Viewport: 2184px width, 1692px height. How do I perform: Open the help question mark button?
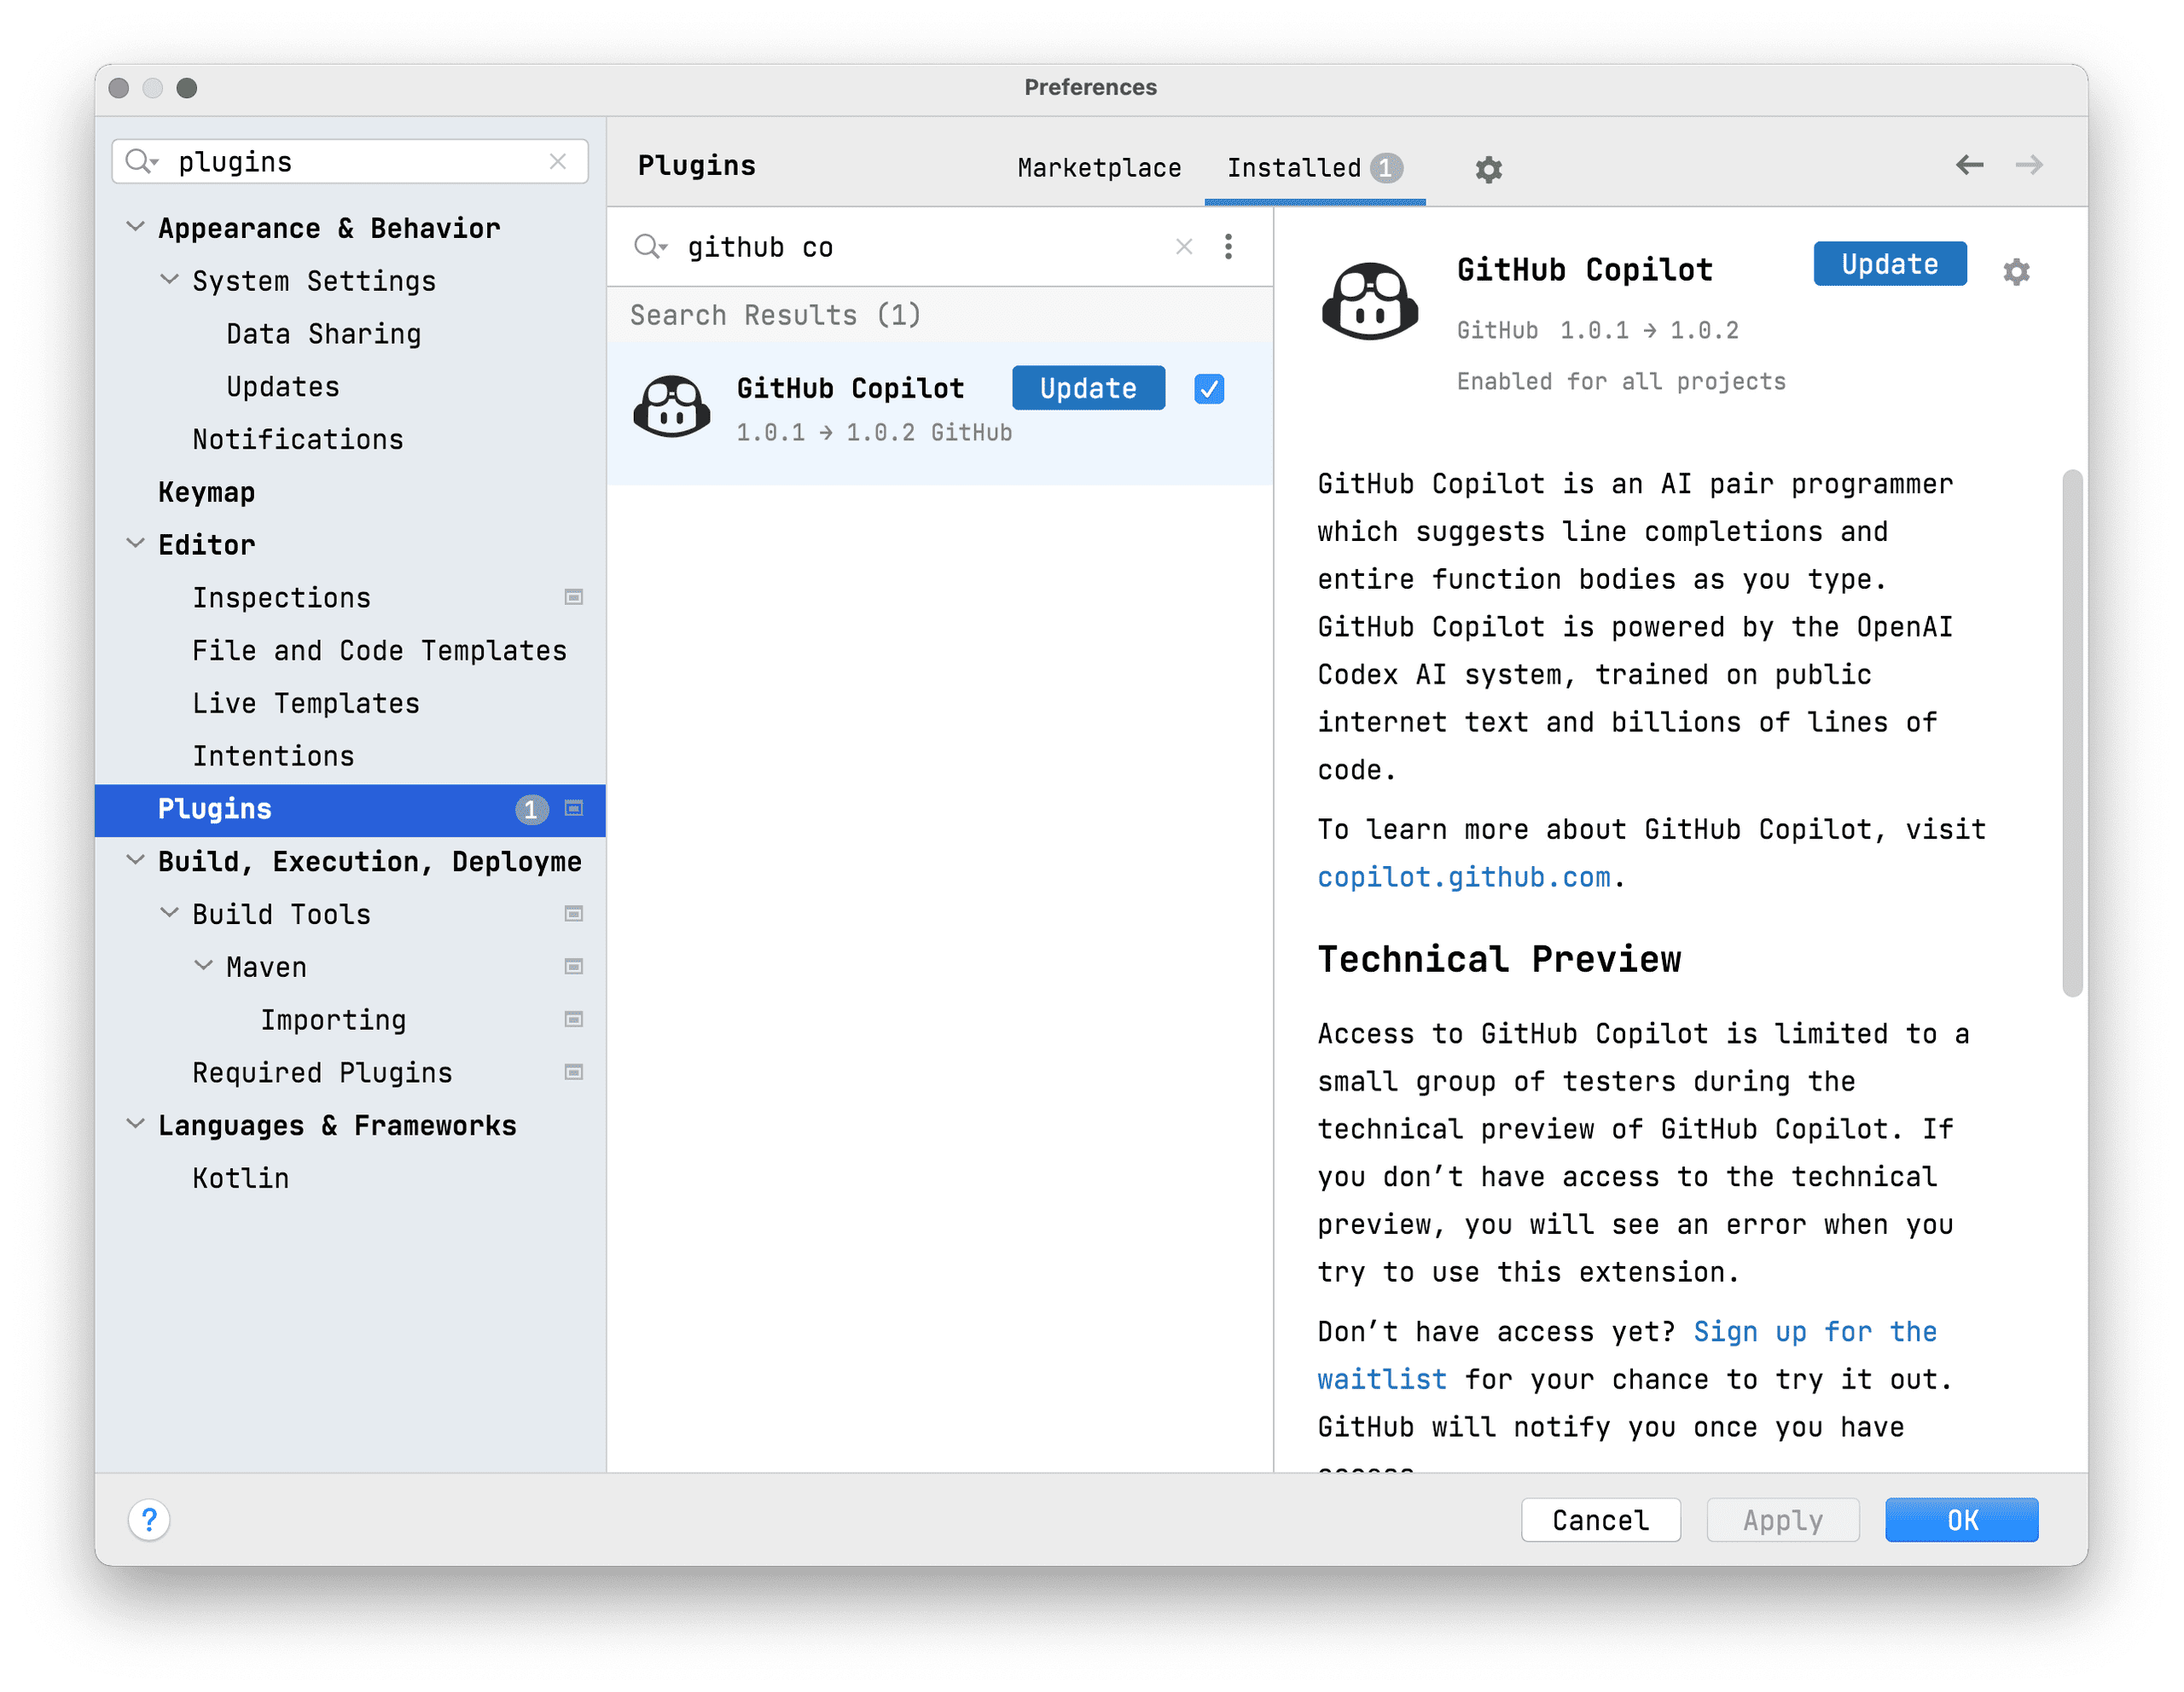(x=149, y=1520)
